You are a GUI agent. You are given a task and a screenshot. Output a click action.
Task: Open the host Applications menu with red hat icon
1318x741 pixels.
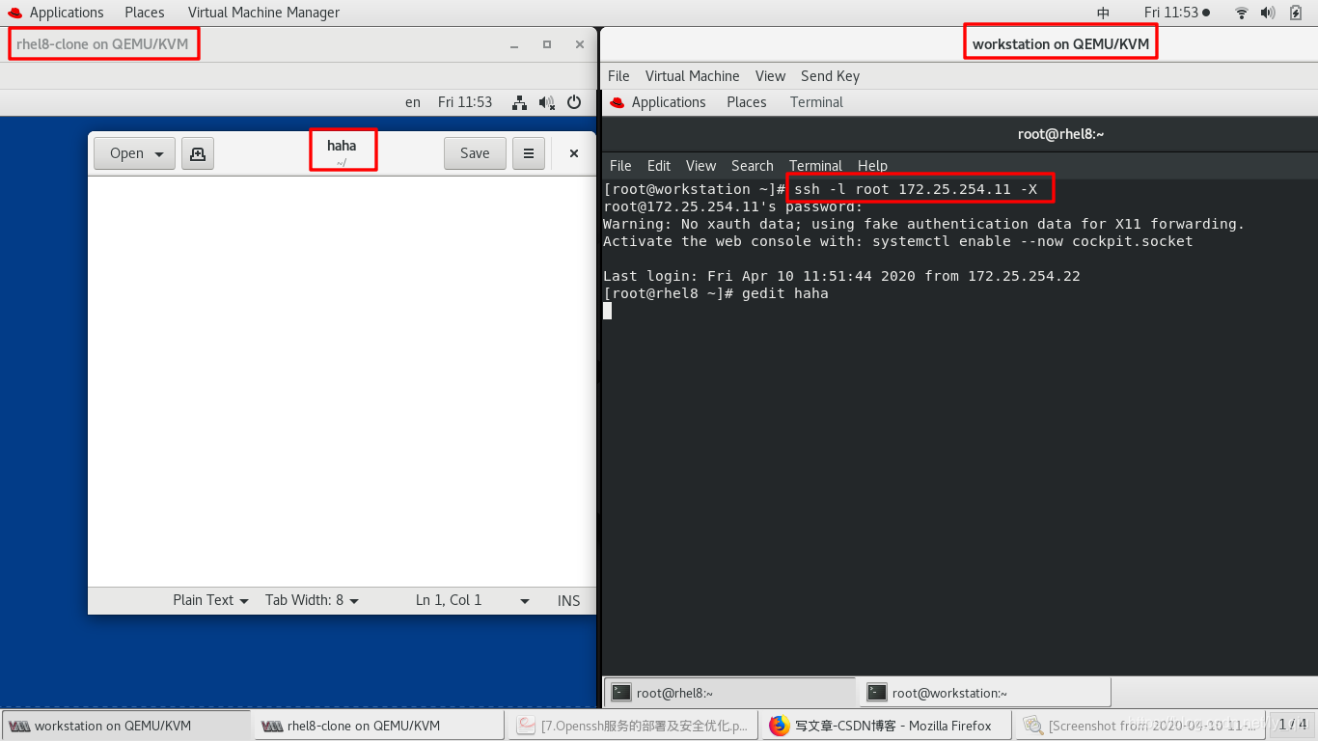click(x=55, y=13)
